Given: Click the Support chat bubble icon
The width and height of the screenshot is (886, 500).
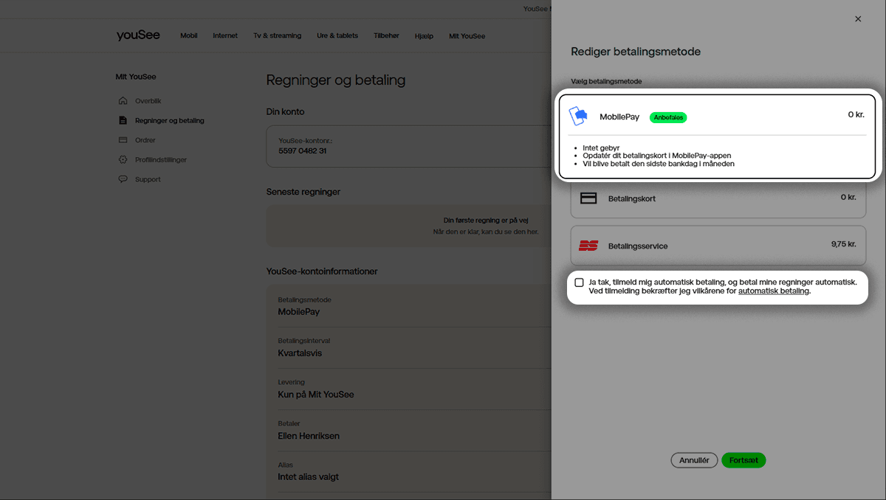Looking at the screenshot, I should click(123, 179).
